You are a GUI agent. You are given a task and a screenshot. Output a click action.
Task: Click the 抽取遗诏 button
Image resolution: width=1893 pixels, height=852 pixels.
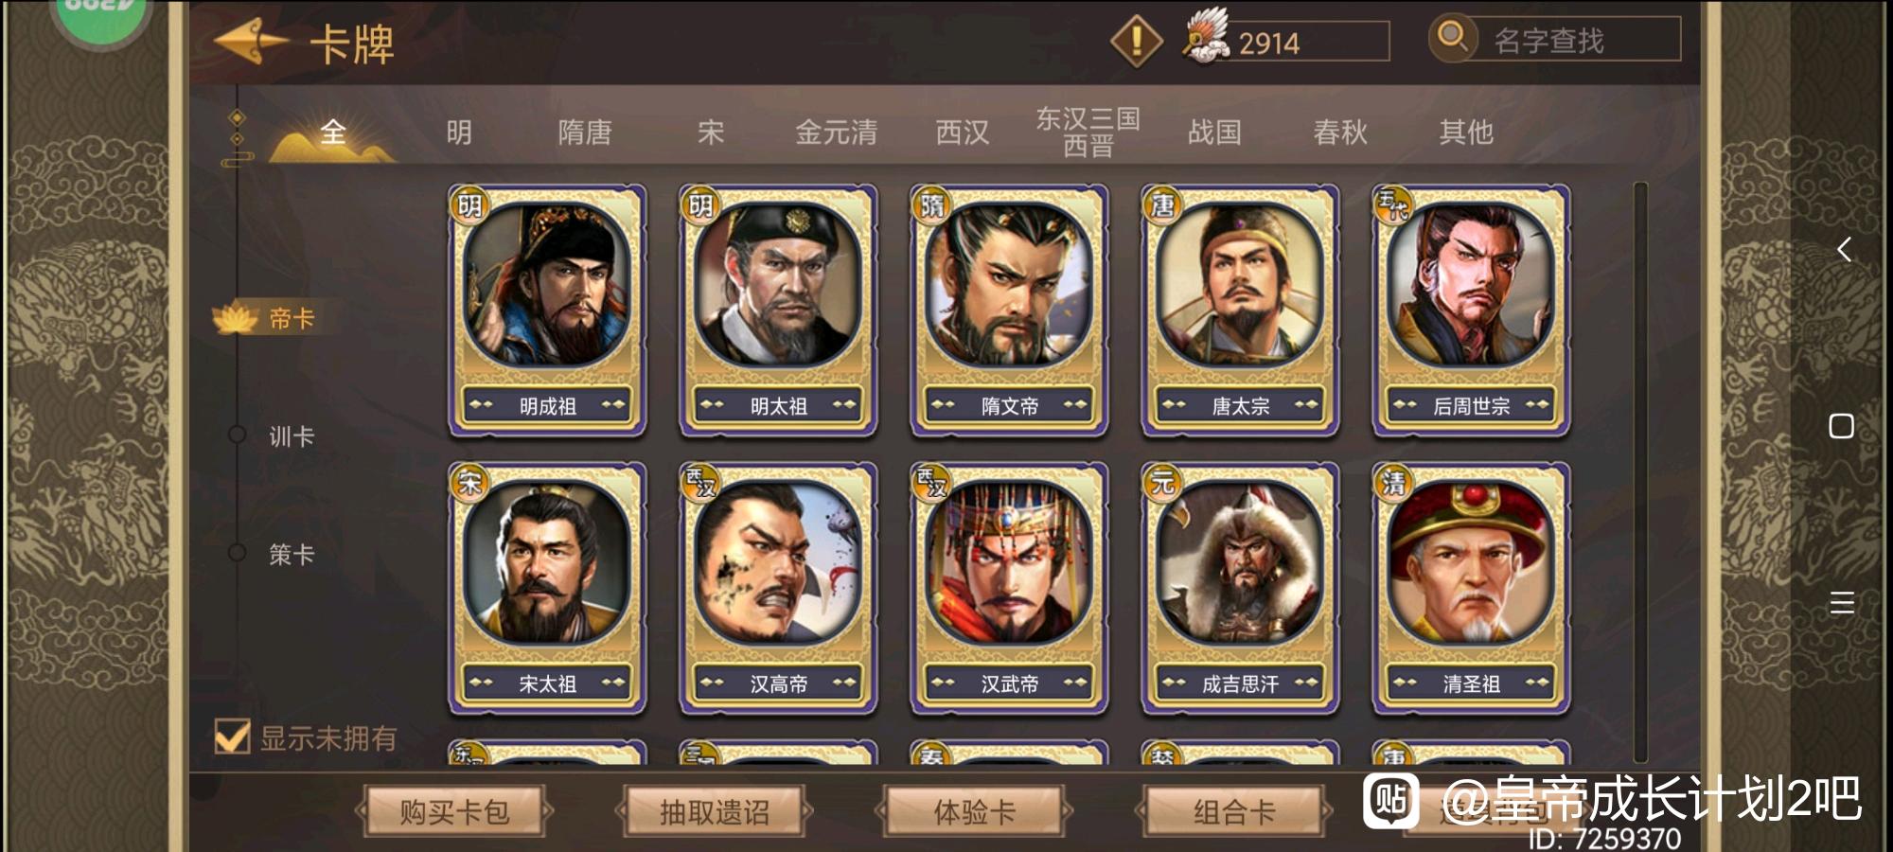click(x=715, y=811)
